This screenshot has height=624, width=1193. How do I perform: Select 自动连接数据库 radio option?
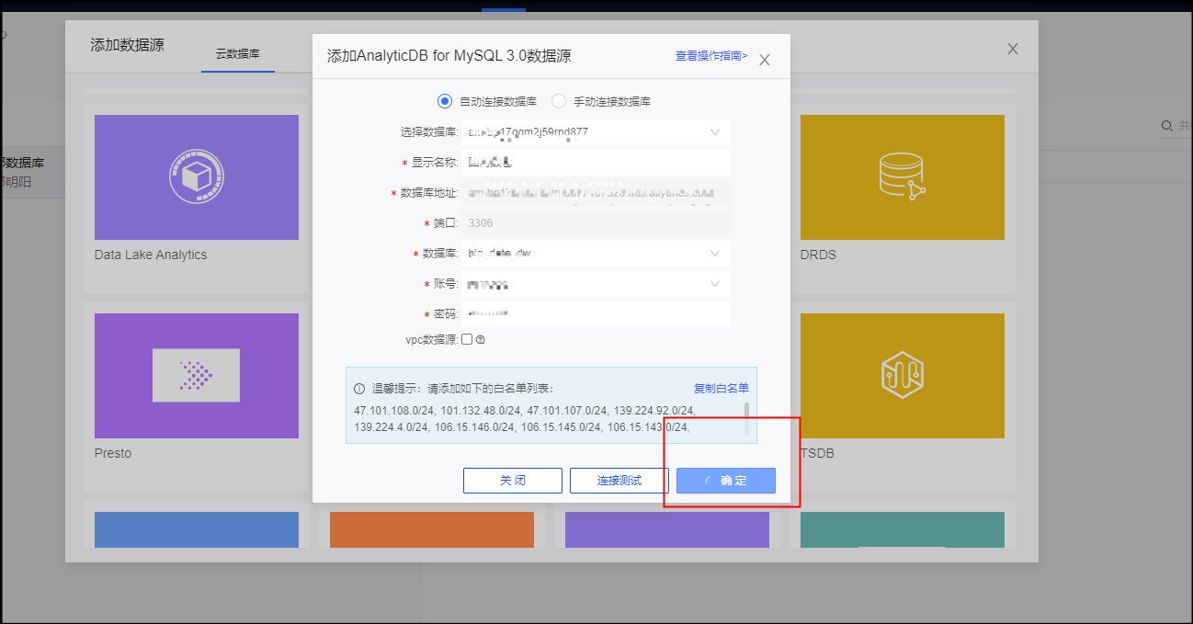point(445,101)
